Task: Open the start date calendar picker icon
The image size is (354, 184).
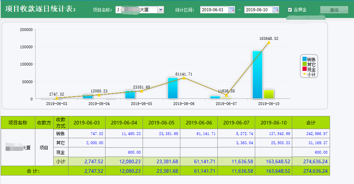Action: pyautogui.click(x=232, y=10)
